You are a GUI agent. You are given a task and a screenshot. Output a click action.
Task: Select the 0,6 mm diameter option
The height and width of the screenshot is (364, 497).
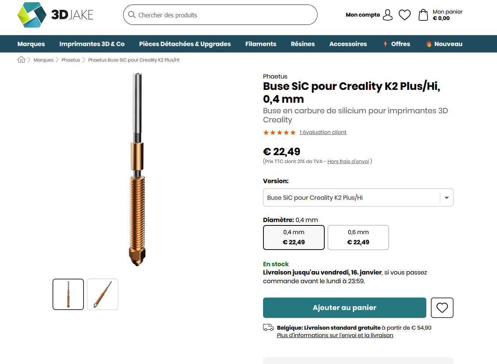click(x=358, y=238)
